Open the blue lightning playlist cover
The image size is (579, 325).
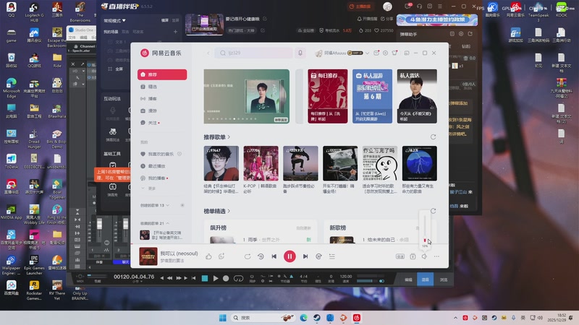(420, 163)
